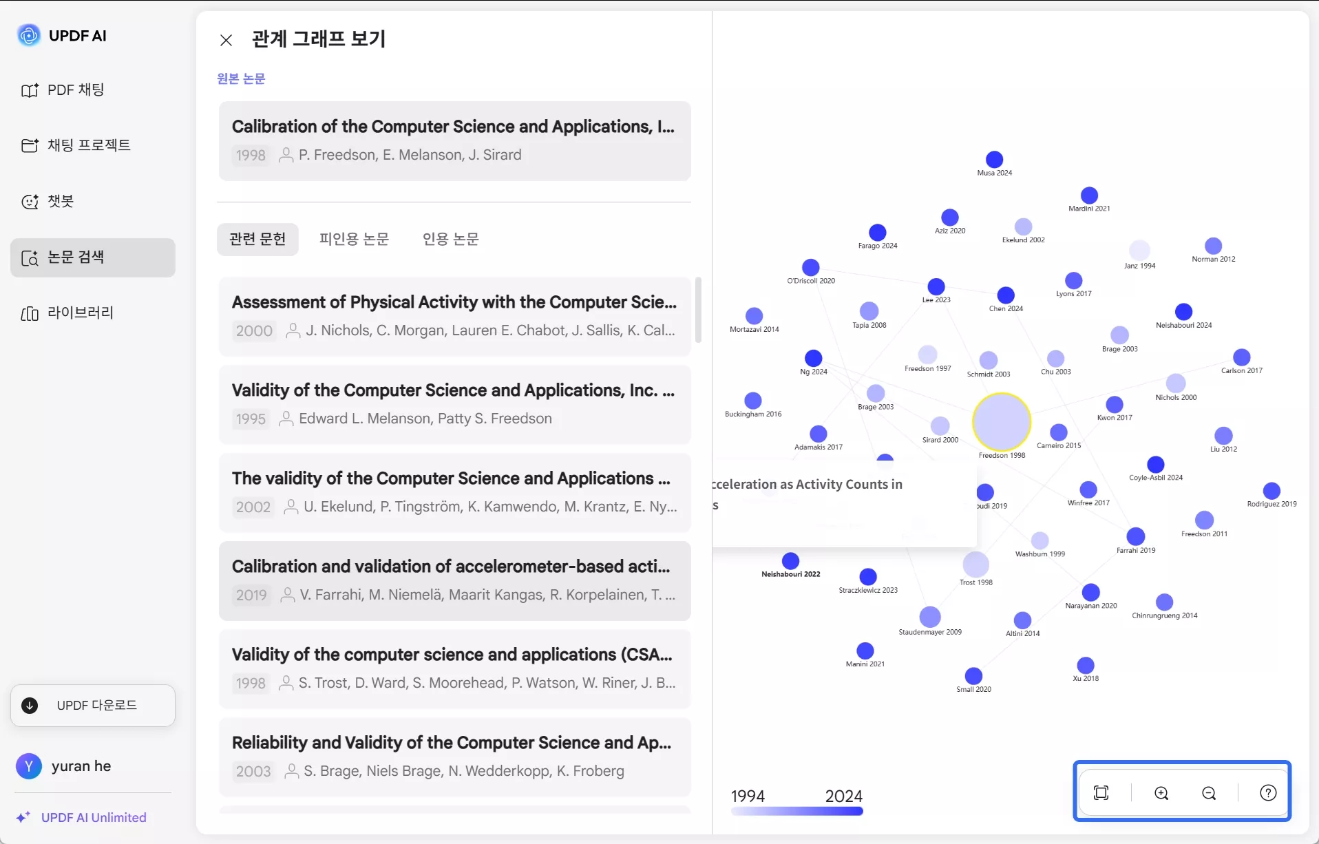The width and height of the screenshot is (1319, 844).
Task: Click the download arrow icon
Action: tap(30, 705)
